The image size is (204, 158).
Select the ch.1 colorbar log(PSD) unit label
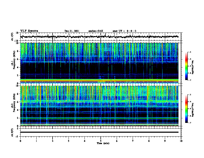(193, 67)
